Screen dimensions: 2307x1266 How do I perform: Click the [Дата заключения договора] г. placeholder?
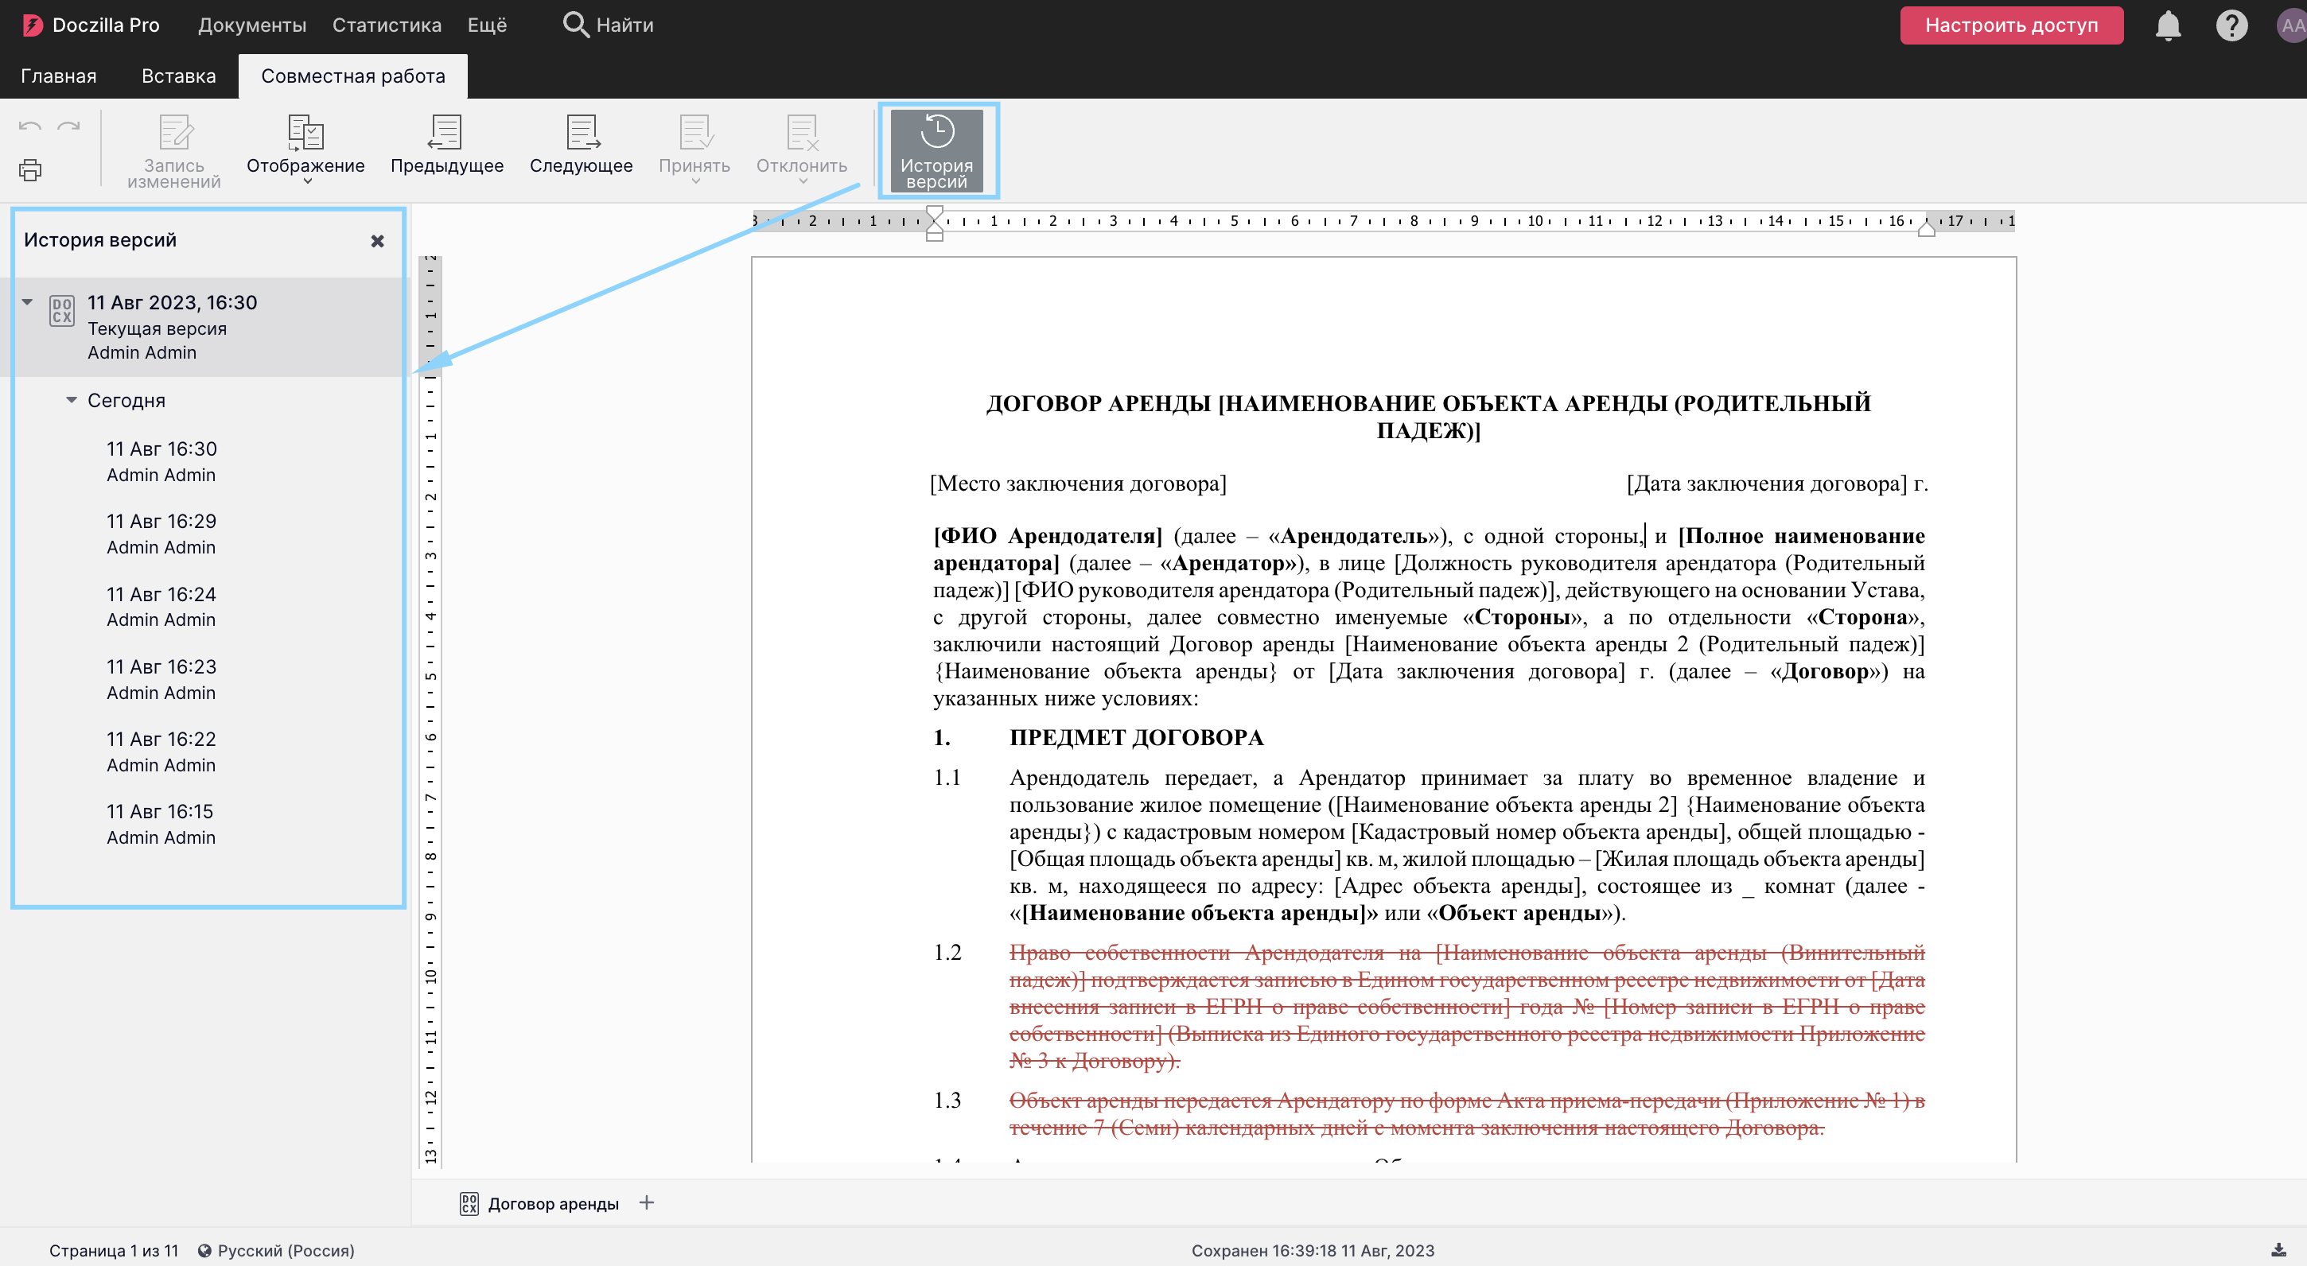click(1777, 483)
